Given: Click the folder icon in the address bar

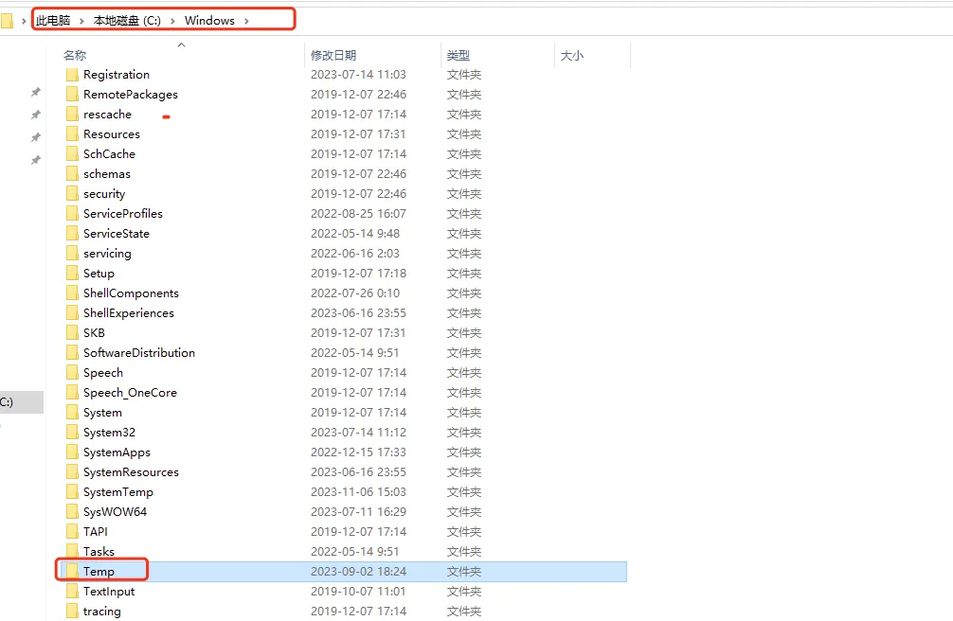Looking at the screenshot, I should pyautogui.click(x=7, y=20).
